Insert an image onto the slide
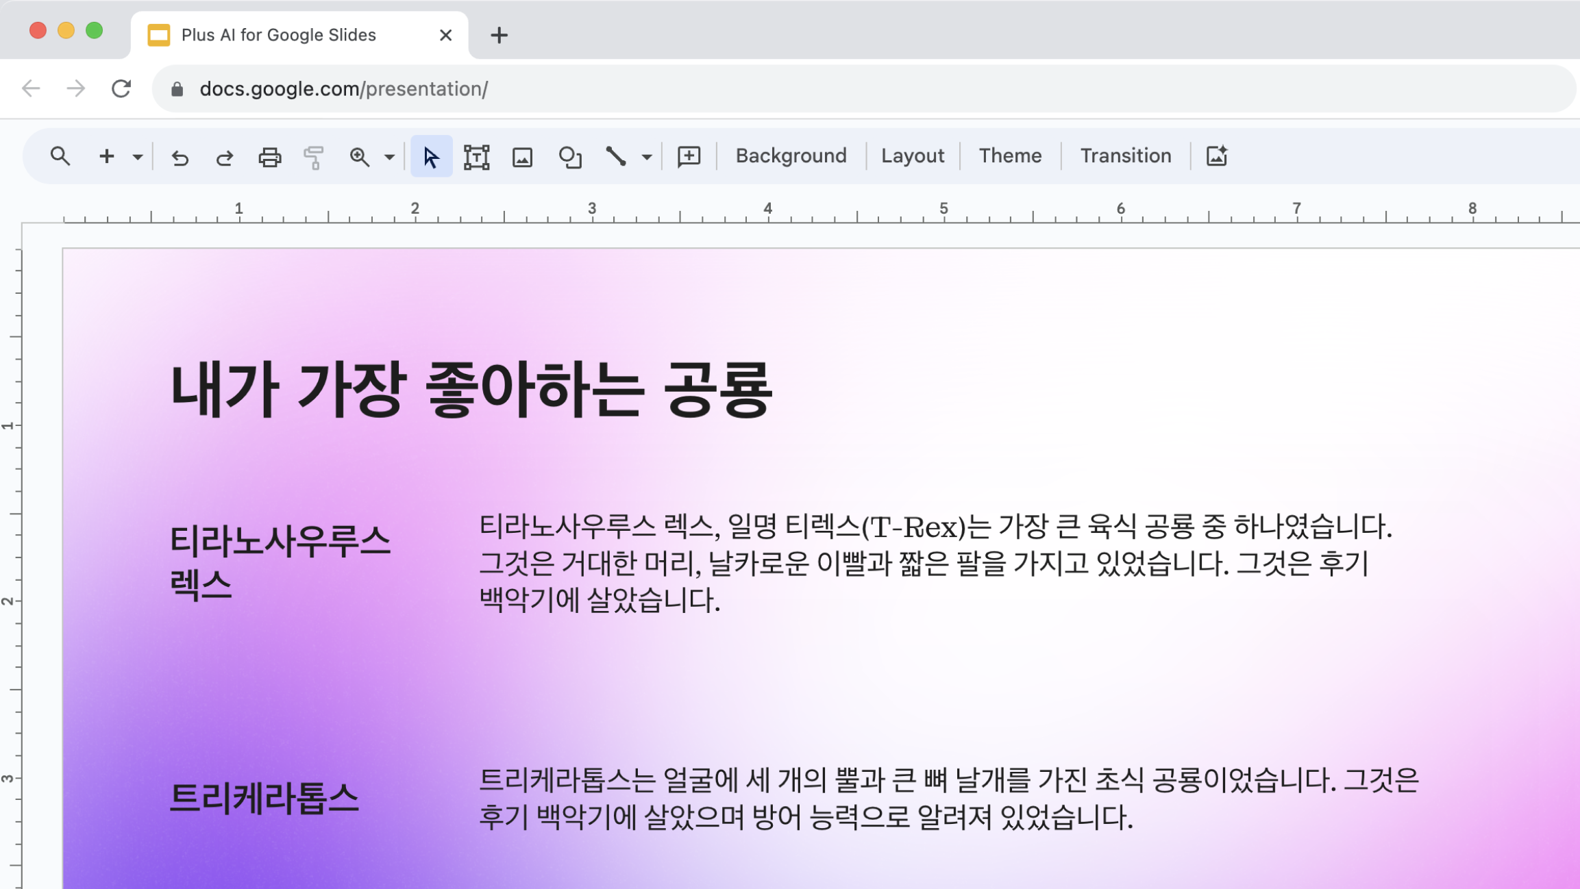The height and width of the screenshot is (889, 1580). [523, 156]
